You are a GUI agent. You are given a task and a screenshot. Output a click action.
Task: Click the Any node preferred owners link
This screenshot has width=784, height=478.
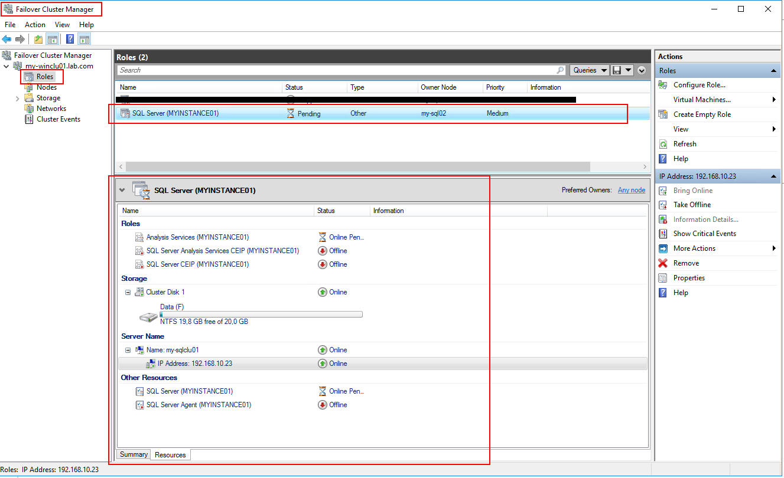point(632,190)
